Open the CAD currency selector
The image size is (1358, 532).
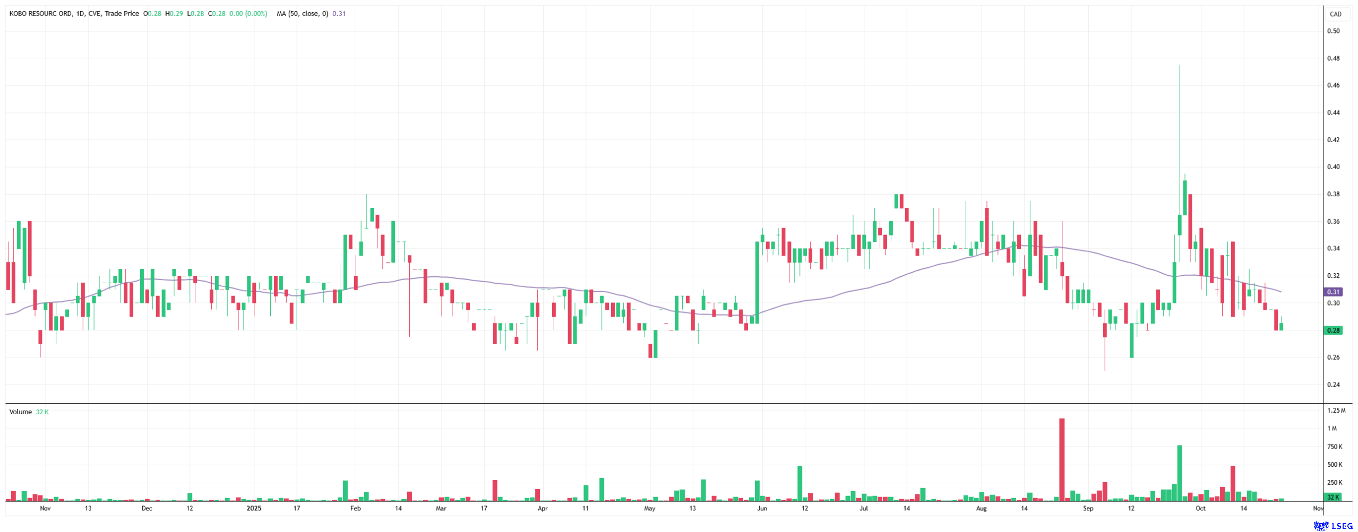(1335, 14)
